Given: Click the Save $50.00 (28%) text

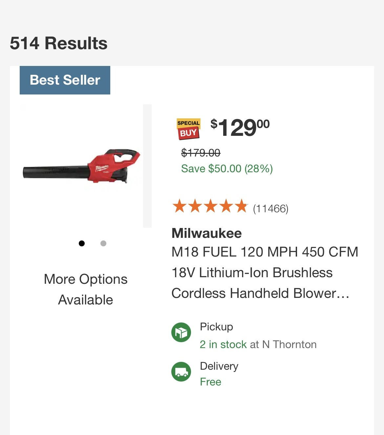Looking at the screenshot, I should click(x=227, y=169).
